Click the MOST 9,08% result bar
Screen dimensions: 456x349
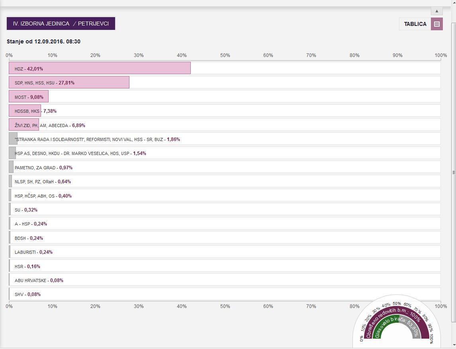(x=29, y=97)
